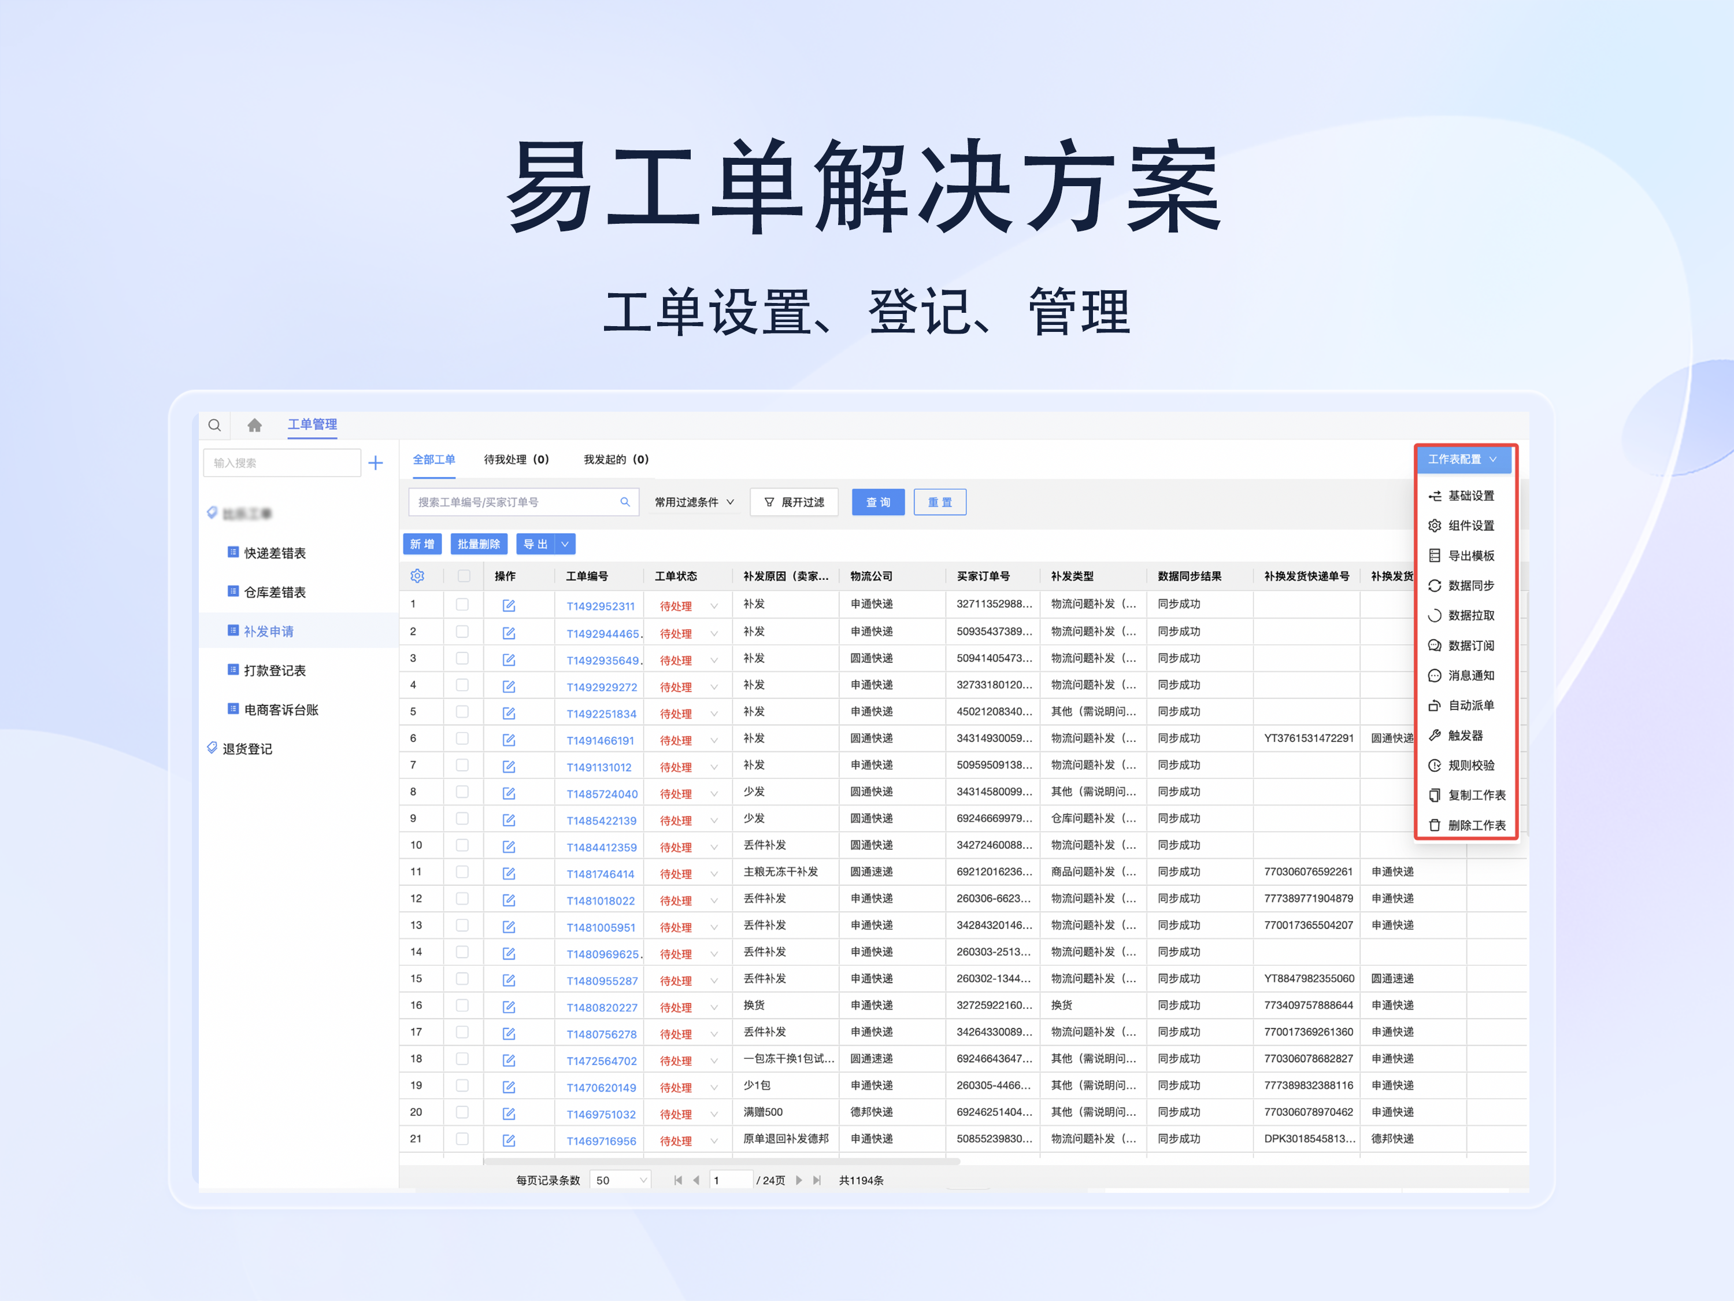
Task: Open the 常用过滤条件 dropdown
Action: point(693,502)
